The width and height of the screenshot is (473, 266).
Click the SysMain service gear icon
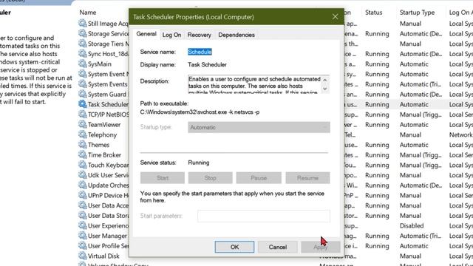[x=82, y=64]
